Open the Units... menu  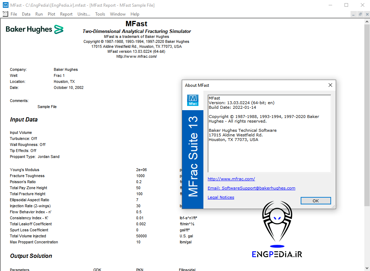(84, 14)
